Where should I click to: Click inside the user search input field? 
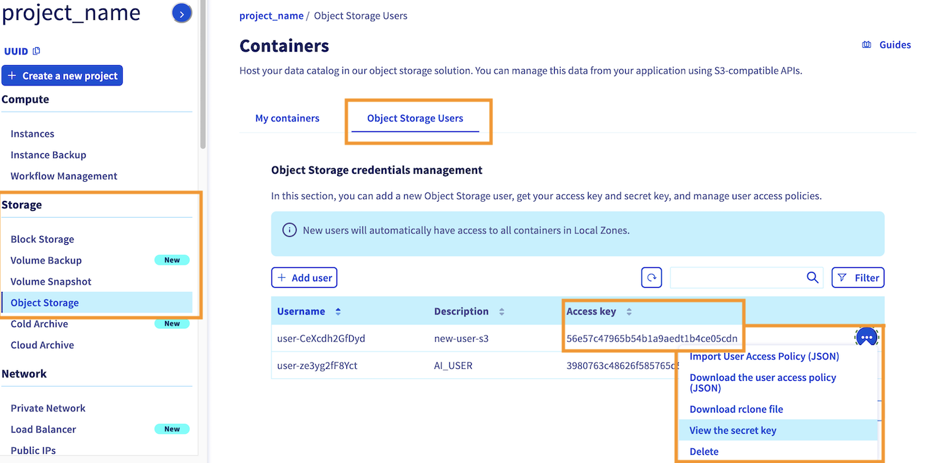point(737,278)
